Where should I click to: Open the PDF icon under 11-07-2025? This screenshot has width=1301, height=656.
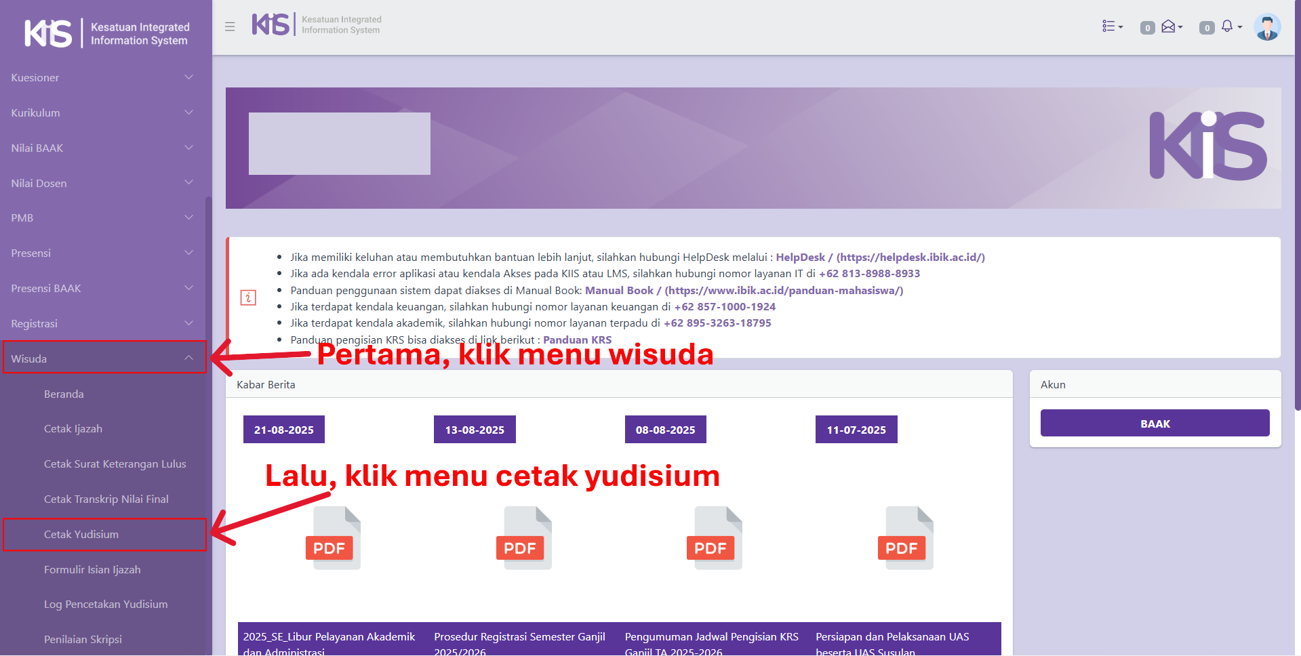click(x=905, y=538)
